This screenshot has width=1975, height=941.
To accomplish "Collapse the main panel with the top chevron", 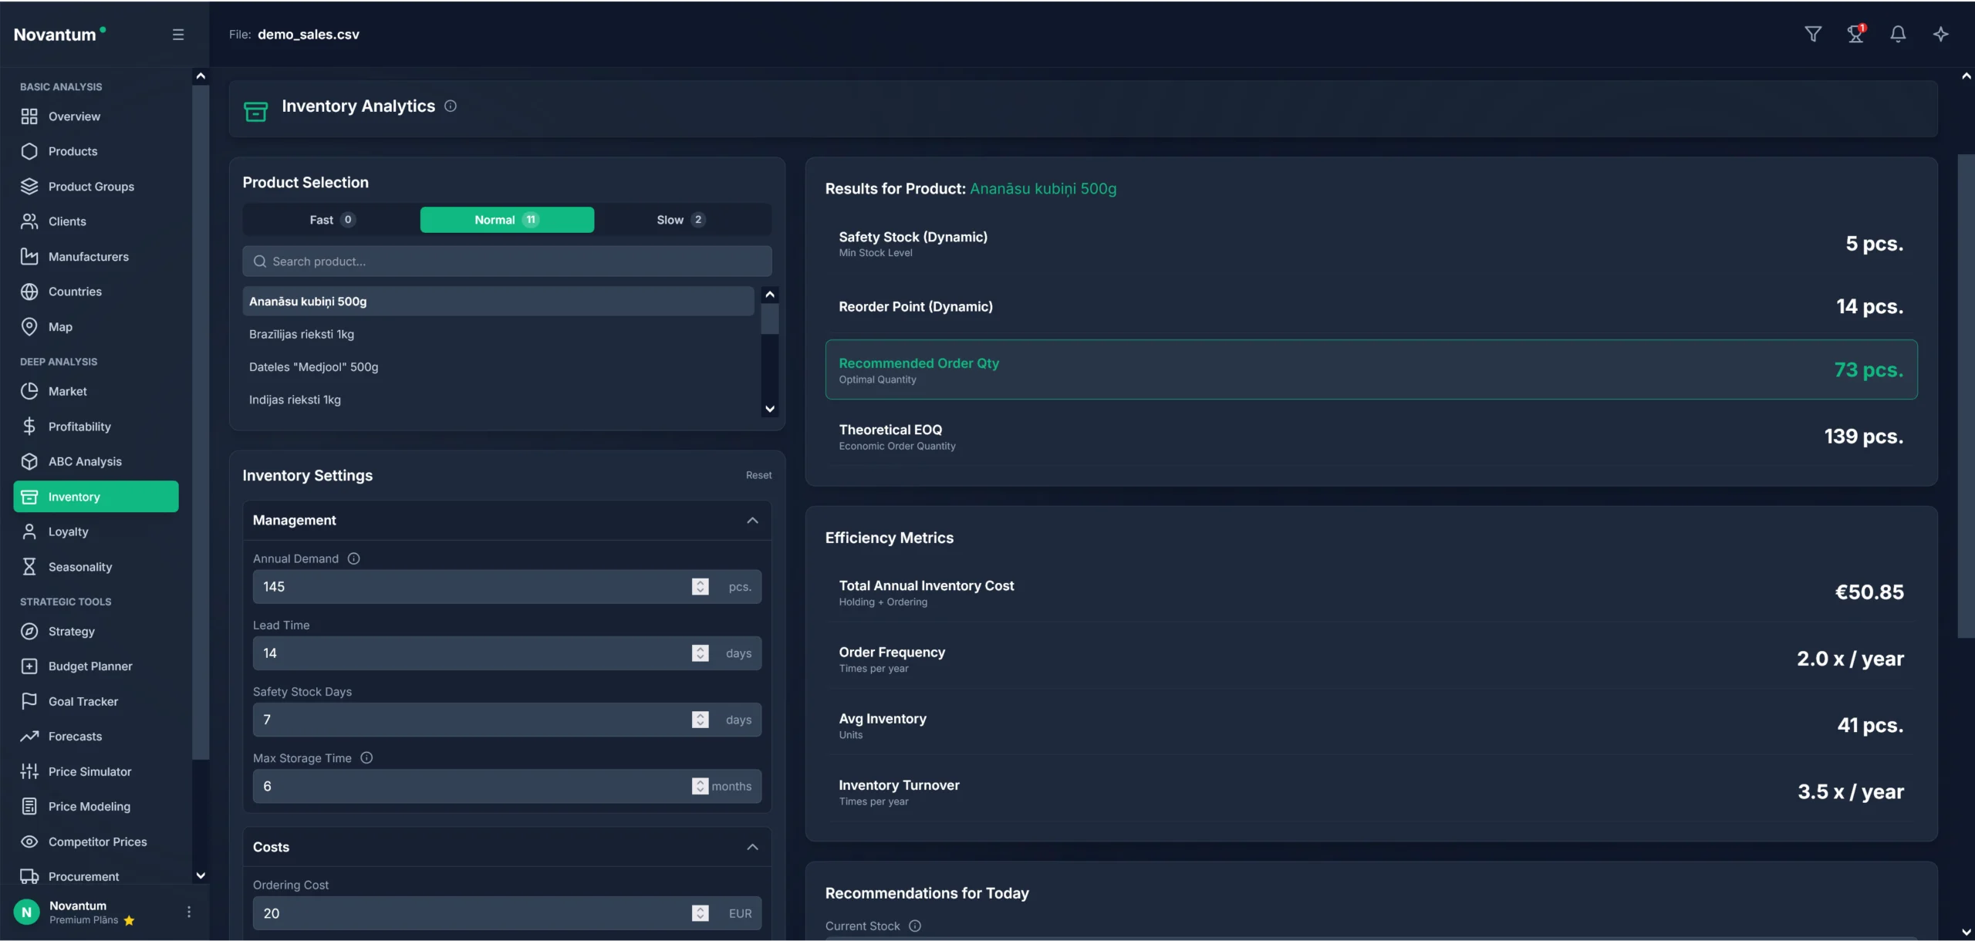I will pos(1965,76).
